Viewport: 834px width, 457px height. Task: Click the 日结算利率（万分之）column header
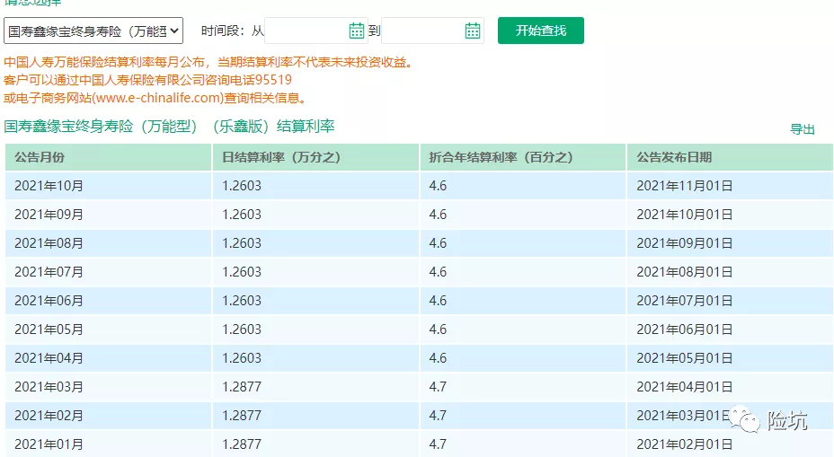click(315, 157)
